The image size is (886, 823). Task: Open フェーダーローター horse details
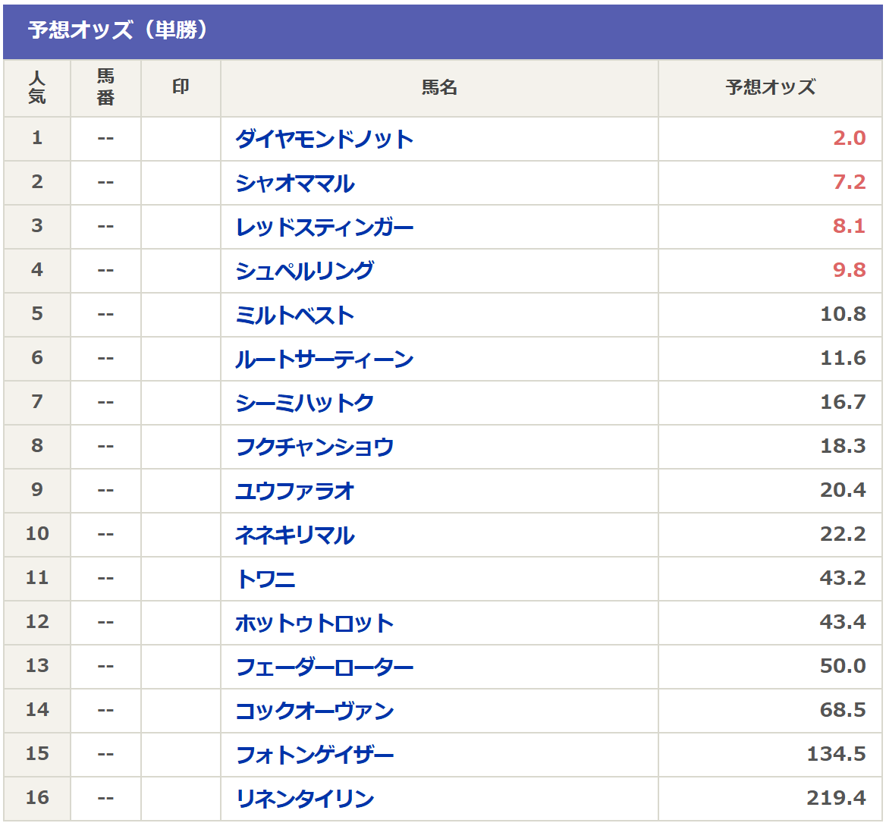pos(324,667)
